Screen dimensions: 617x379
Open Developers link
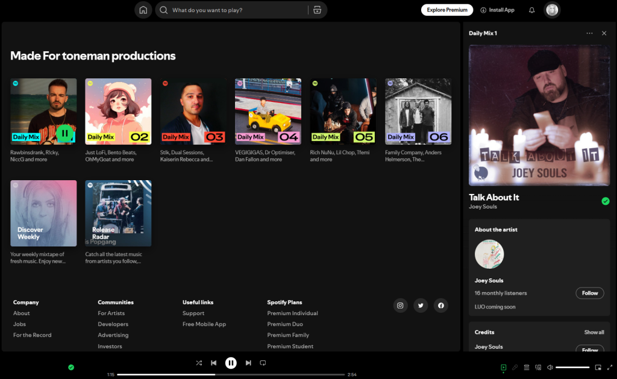point(113,324)
